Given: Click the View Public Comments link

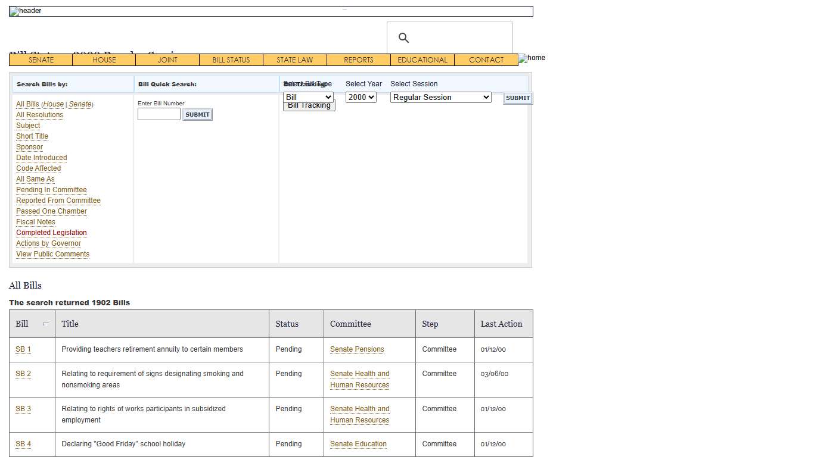Looking at the screenshot, I should [52, 254].
